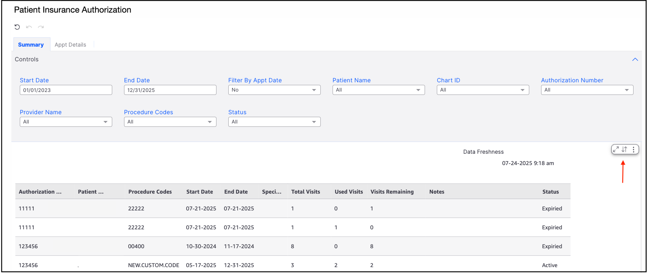Click the Status control label

237,112
